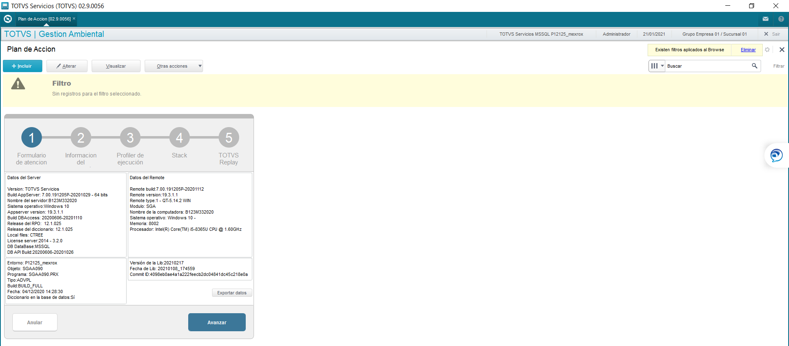Click the Build AppServer version line
This screenshot has height=346, width=789.
[x=58, y=195]
